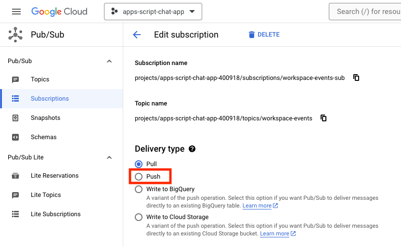Image resolution: width=401 pixels, height=247 pixels.
Task: Select the Push delivery type
Action: point(139,177)
